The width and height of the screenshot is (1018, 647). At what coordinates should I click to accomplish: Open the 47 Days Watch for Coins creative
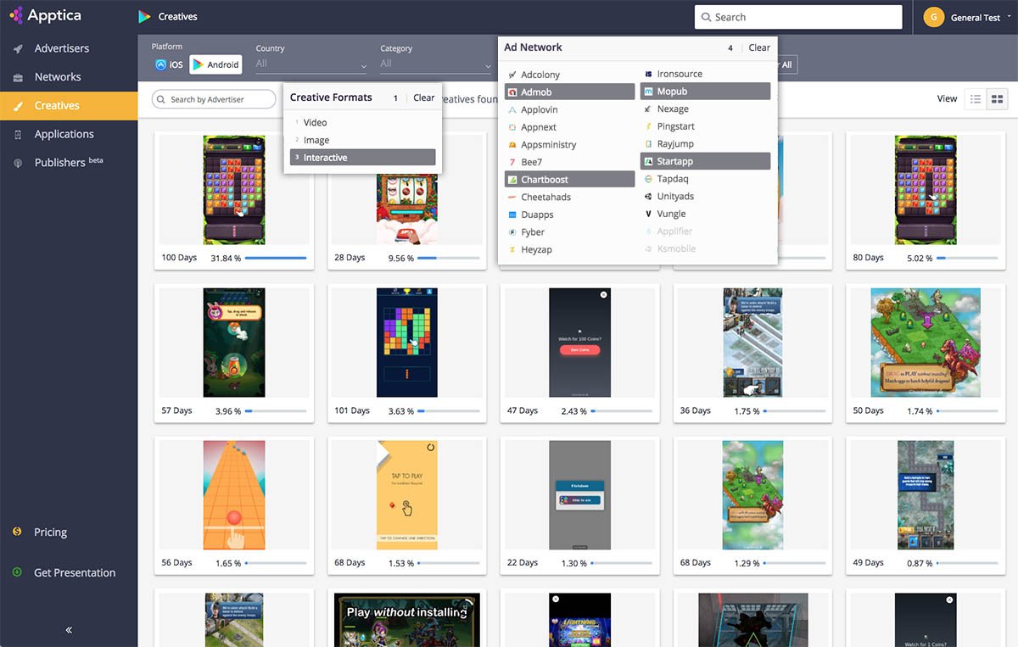580,343
